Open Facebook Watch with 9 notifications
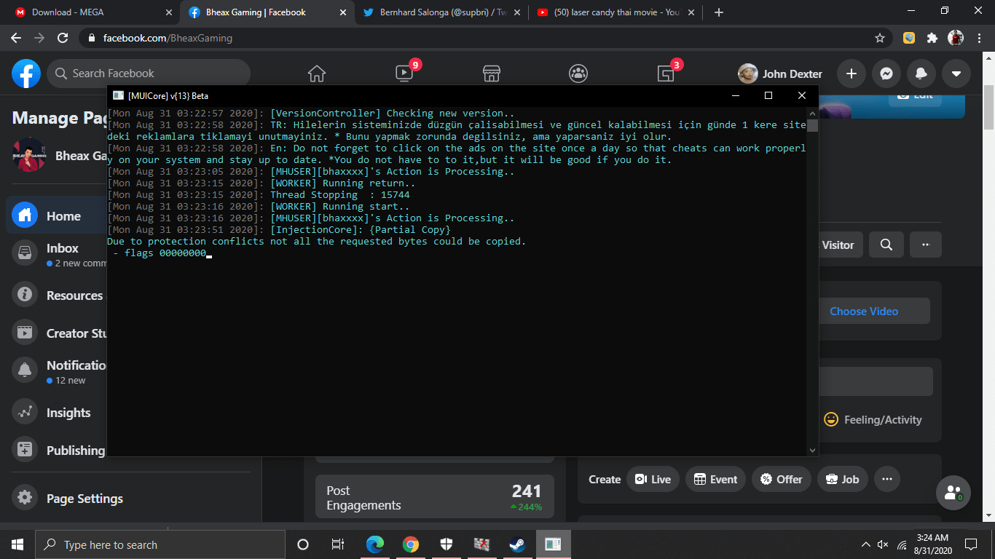This screenshot has height=559, width=995. coord(404,74)
